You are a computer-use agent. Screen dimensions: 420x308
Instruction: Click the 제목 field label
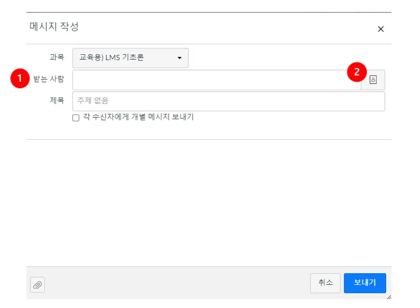56,101
